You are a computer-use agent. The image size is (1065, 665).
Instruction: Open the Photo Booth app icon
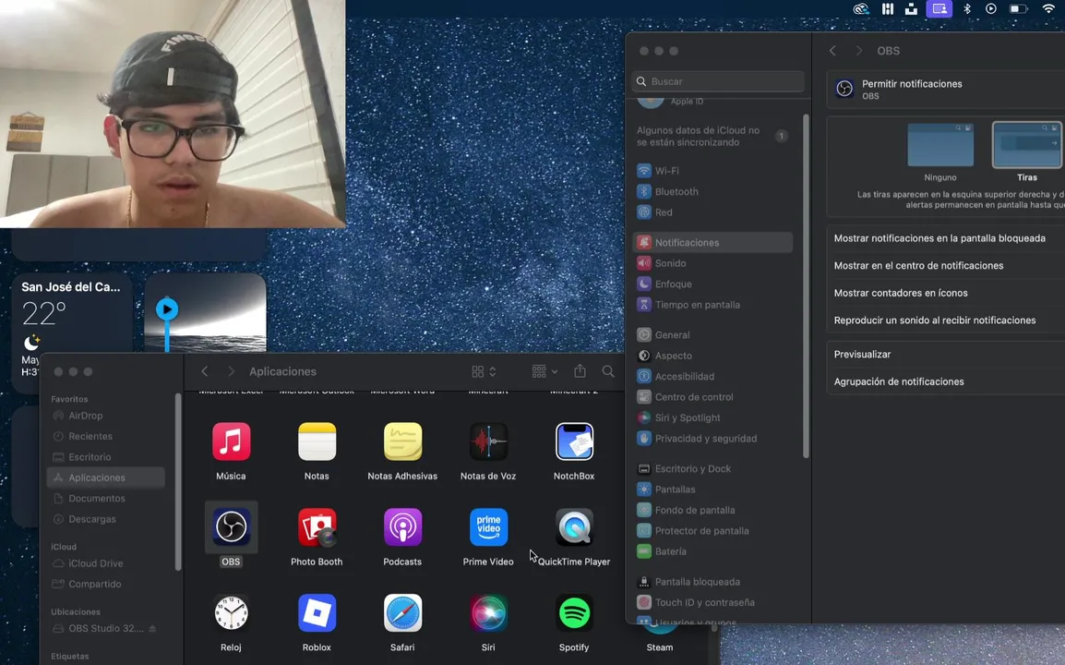(317, 527)
